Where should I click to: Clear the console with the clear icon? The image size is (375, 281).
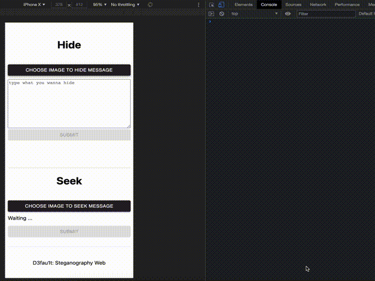[x=221, y=13]
